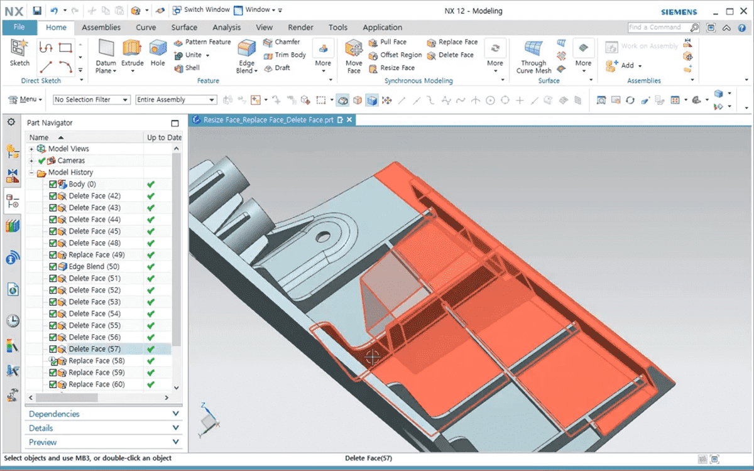The width and height of the screenshot is (754, 471).
Task: Open the History clock sidebar tab
Action: [13, 321]
